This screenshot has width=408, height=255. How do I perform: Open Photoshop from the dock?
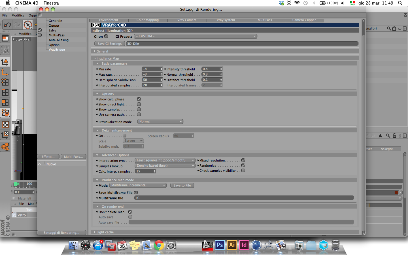[x=220, y=245]
